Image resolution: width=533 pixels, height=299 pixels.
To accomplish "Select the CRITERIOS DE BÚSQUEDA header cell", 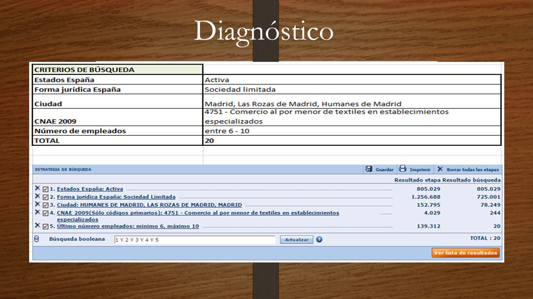I will (117, 69).
